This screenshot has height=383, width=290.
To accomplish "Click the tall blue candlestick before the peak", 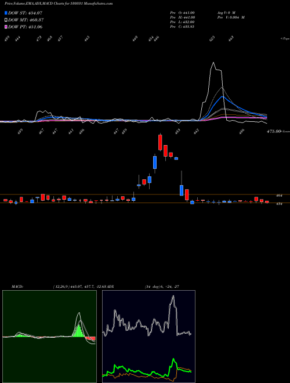I will (x=155, y=162).
